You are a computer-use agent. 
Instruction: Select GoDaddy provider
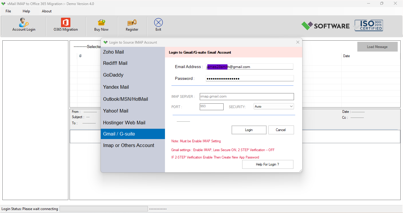point(133,75)
